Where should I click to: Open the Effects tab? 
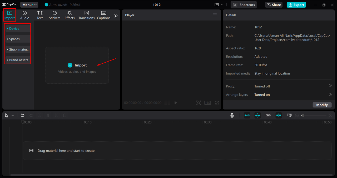point(70,15)
